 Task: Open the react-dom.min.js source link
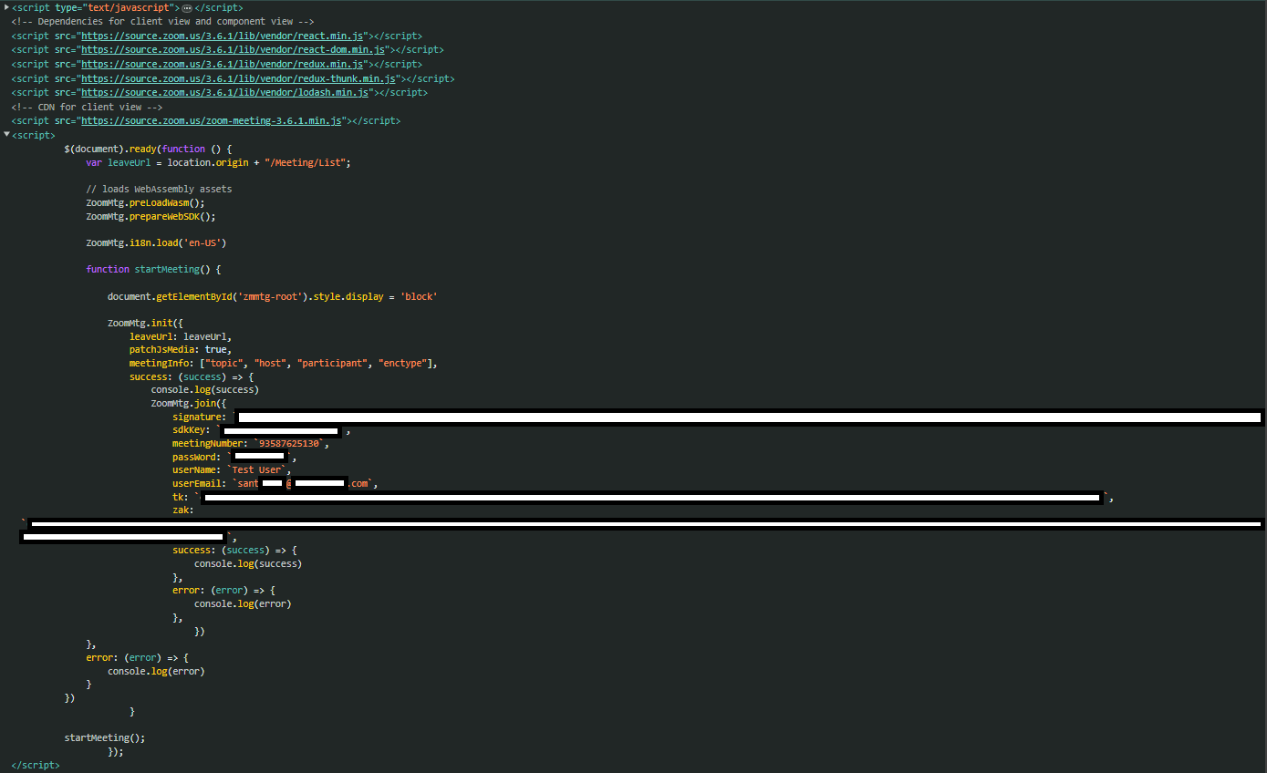234,49
